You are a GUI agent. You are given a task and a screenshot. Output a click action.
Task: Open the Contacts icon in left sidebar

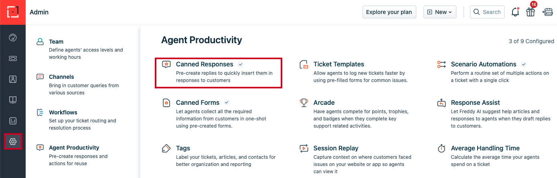pos(13,79)
